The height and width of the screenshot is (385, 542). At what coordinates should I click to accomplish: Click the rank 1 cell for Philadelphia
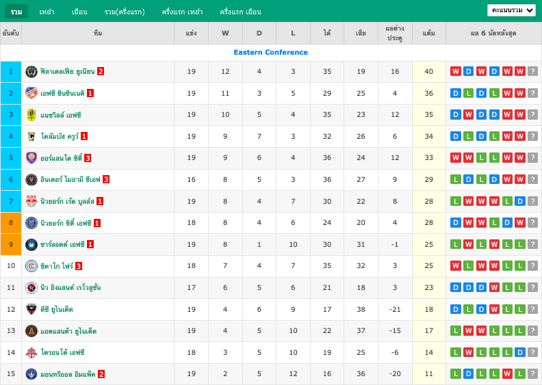(x=11, y=72)
